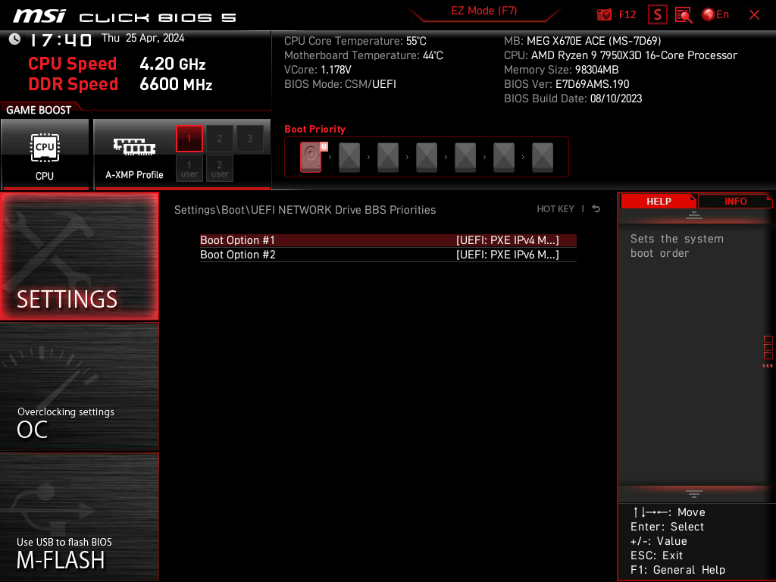Click the clock icon beside the time
Screen dimensions: 776x582
pyautogui.click(x=15, y=39)
